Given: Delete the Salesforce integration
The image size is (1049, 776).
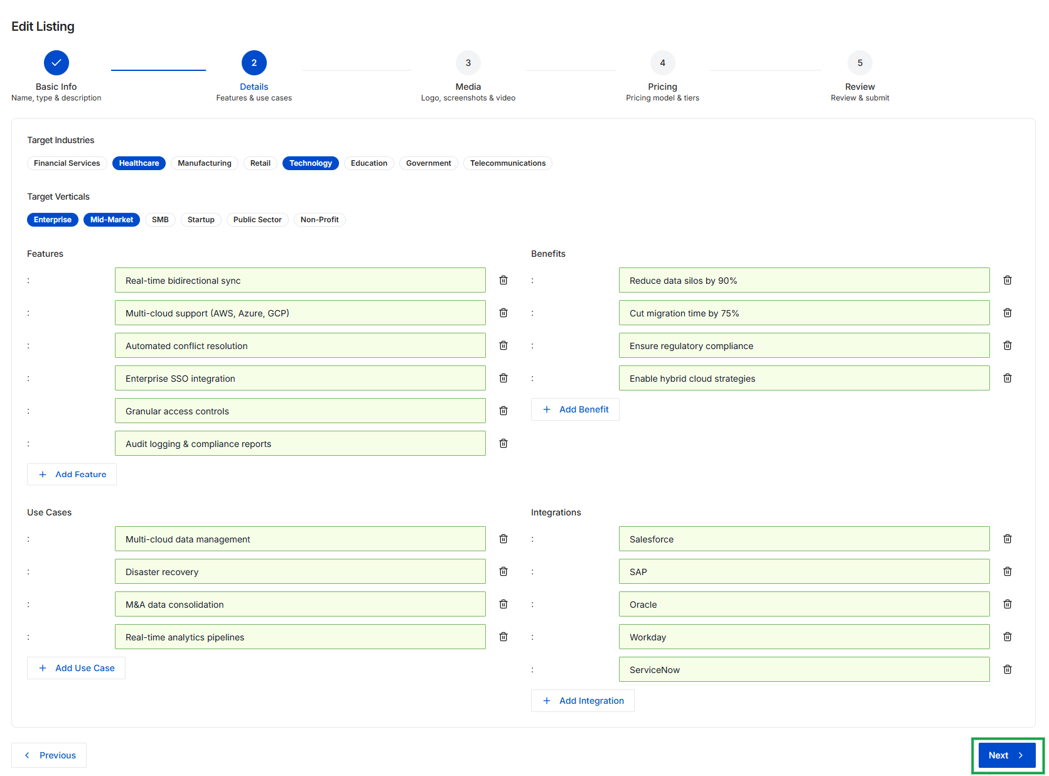Looking at the screenshot, I should [1008, 539].
